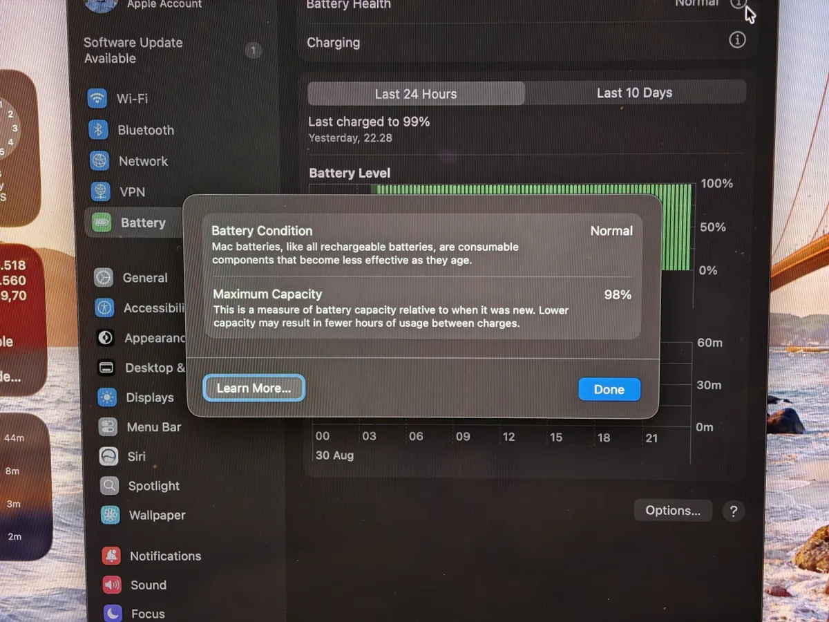Select the Network label in sidebar

(x=144, y=161)
